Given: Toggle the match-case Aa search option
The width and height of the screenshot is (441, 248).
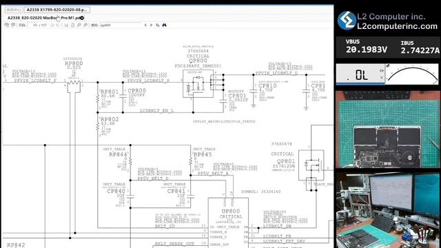Looking at the screenshot, I should (x=158, y=25).
